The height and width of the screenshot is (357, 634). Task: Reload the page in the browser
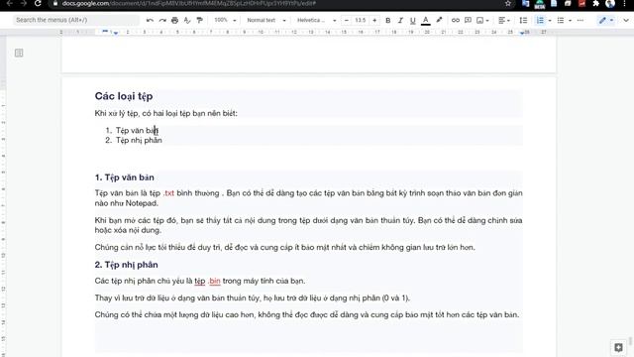click(38, 3)
